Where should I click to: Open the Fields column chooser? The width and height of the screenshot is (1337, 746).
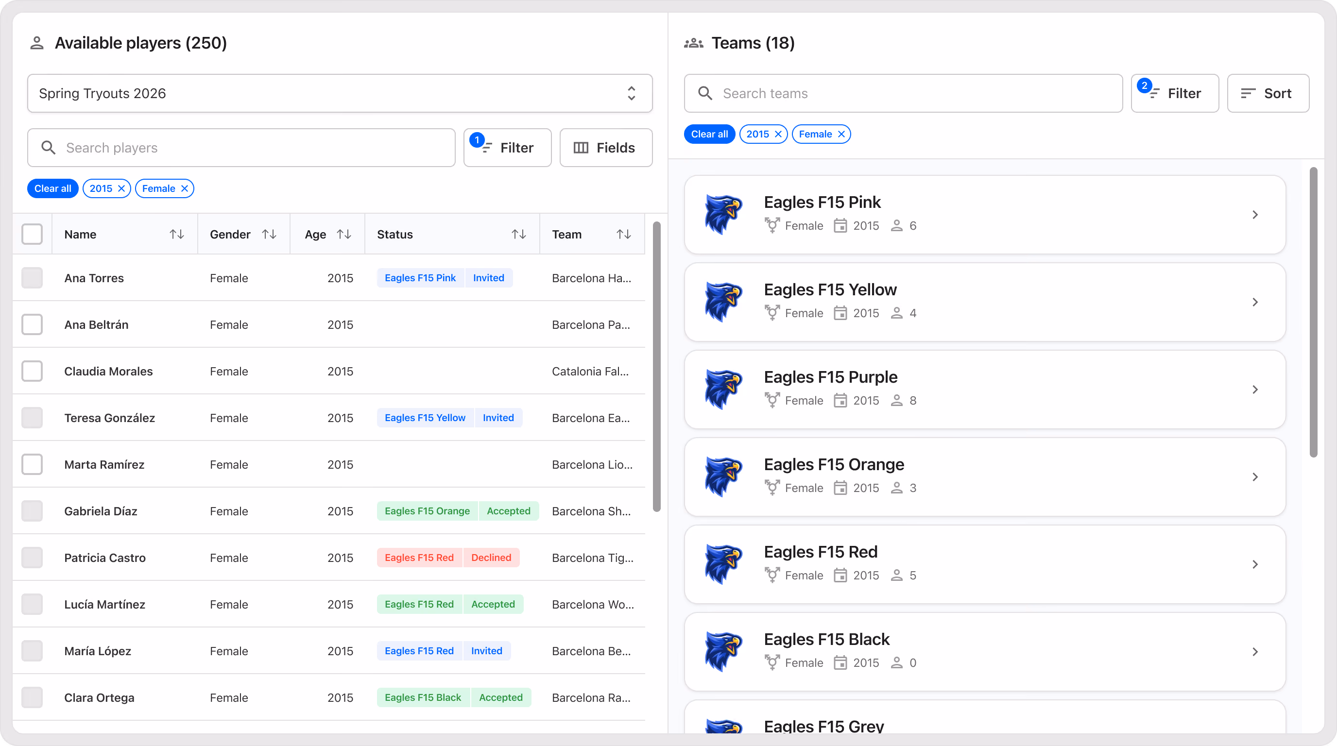tap(606, 148)
